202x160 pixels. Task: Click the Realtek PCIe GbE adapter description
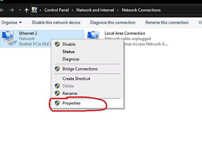pos(35,44)
